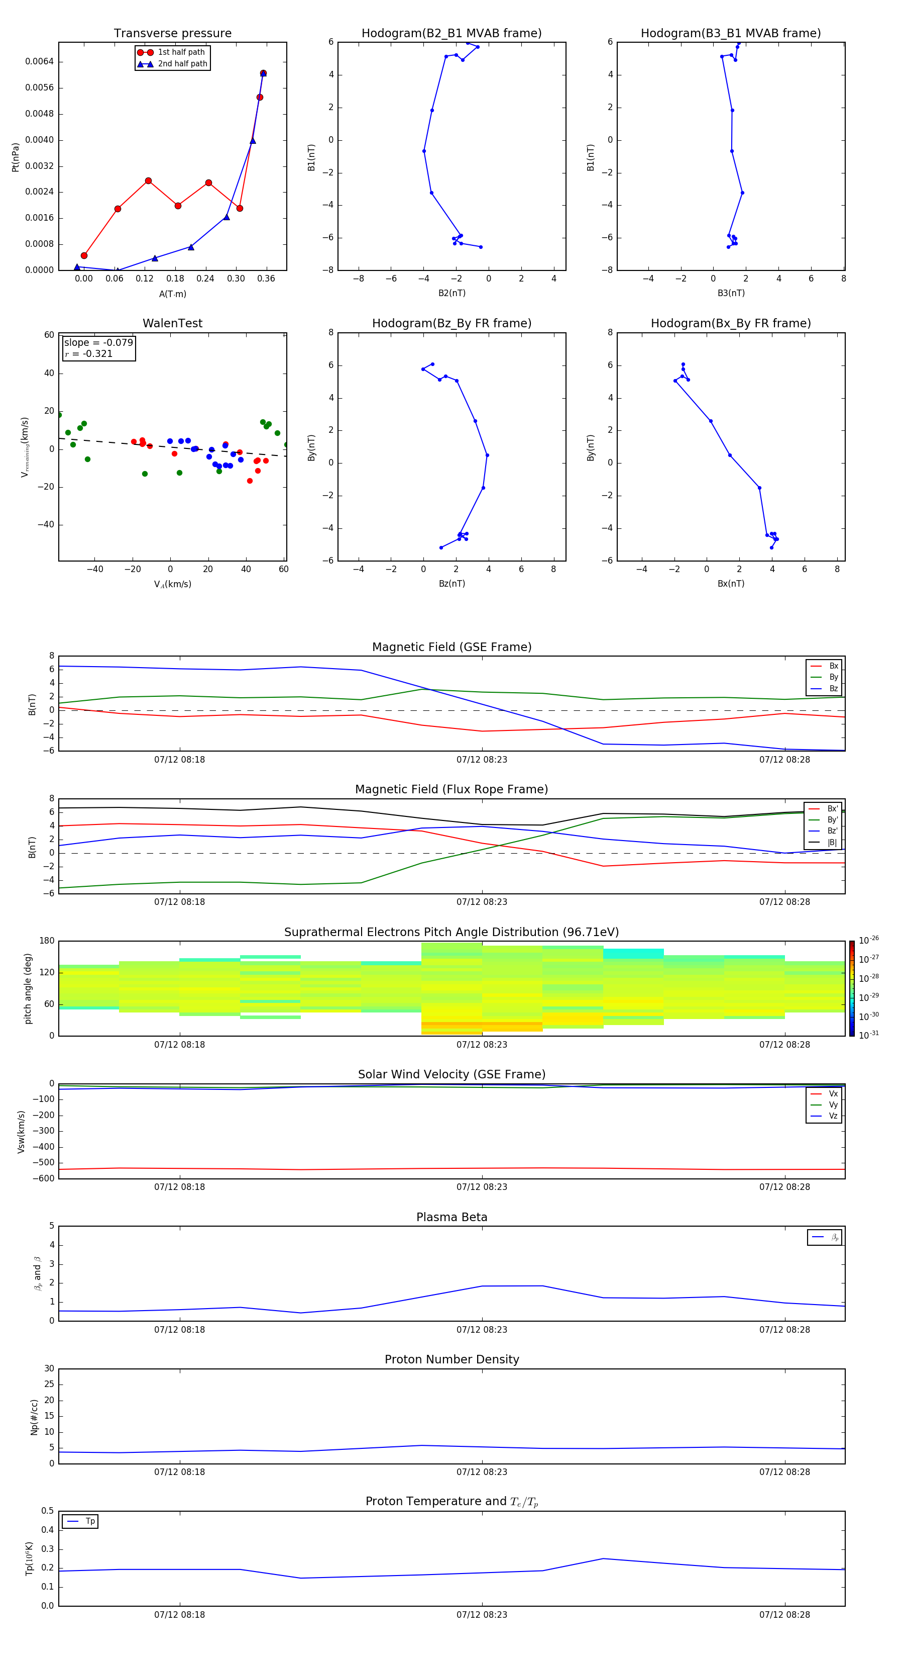This screenshot has height=1659, width=904.
Task: Click the "r = -0.321" annotation
Action: (89, 353)
